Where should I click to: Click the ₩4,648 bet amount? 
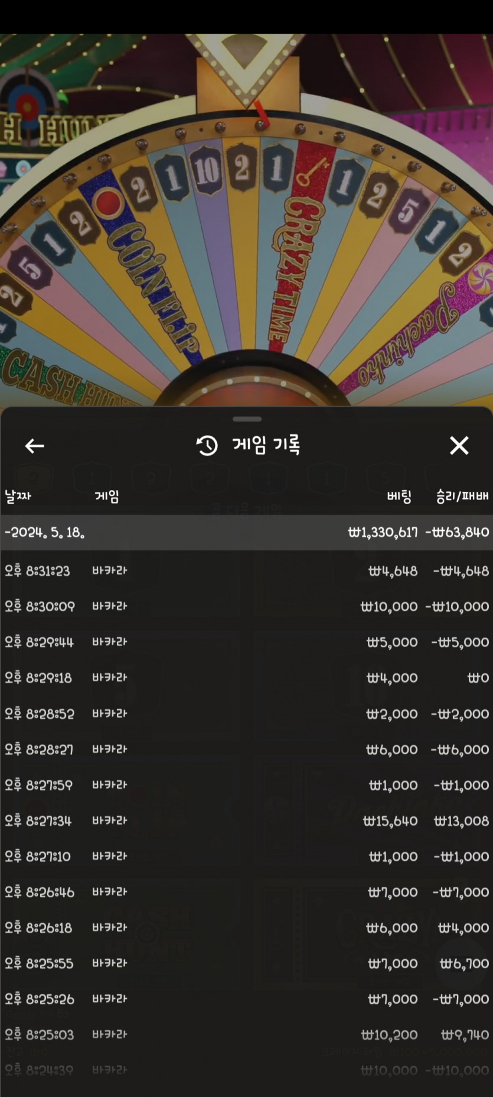[x=393, y=571]
